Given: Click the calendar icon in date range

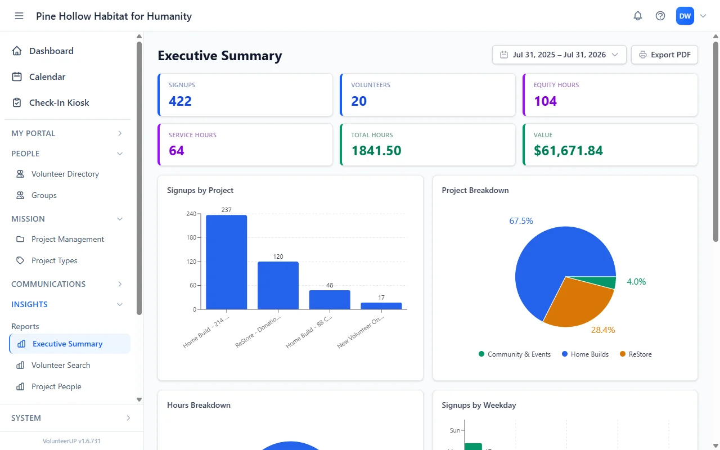Looking at the screenshot, I should click(x=504, y=55).
